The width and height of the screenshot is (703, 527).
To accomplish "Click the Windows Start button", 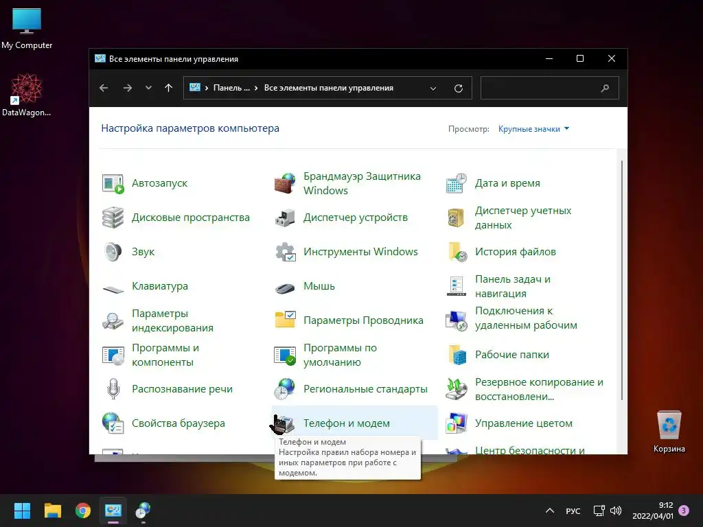I will point(22,511).
